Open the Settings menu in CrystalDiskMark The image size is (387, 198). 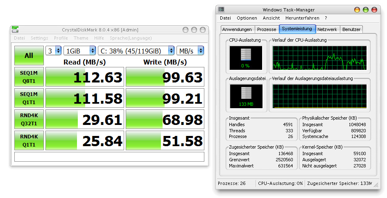tap(39, 38)
